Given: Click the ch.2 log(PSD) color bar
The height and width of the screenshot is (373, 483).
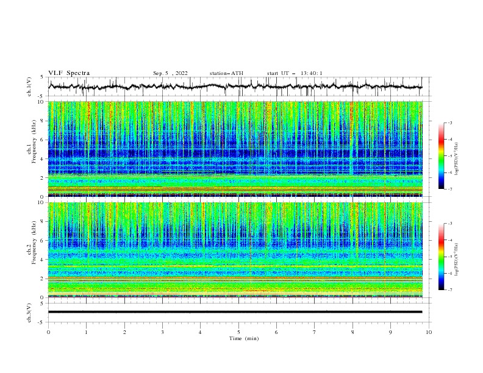Looking at the screenshot, I should point(441,257).
